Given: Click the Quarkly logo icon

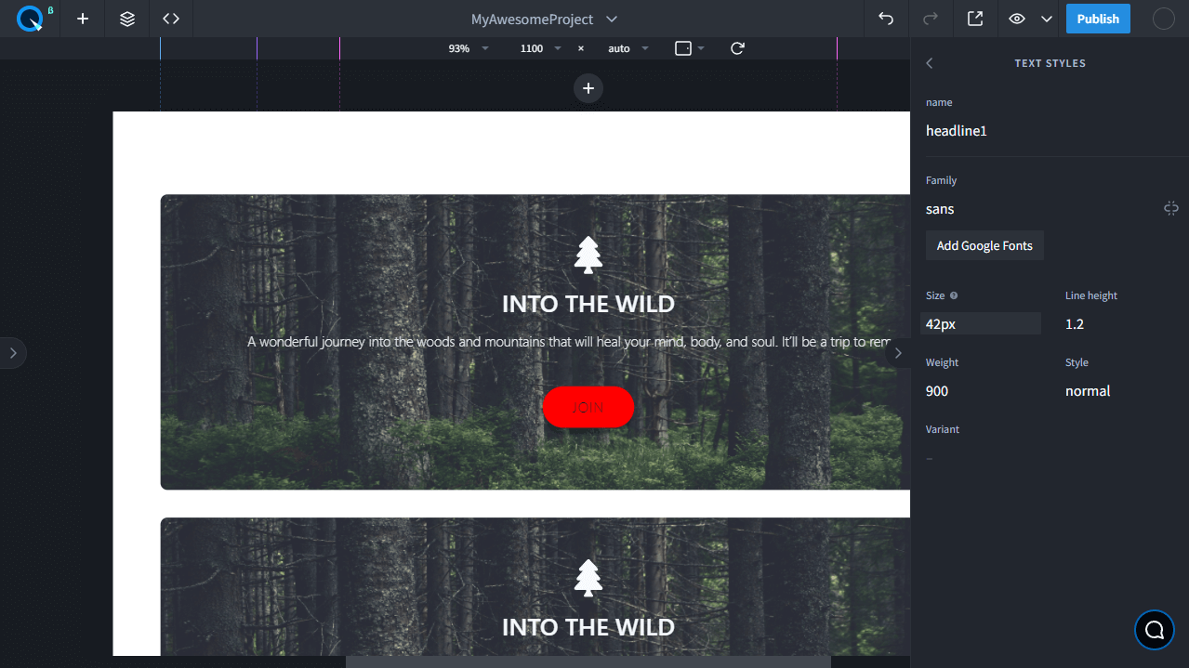Looking at the screenshot, I should click(30, 19).
